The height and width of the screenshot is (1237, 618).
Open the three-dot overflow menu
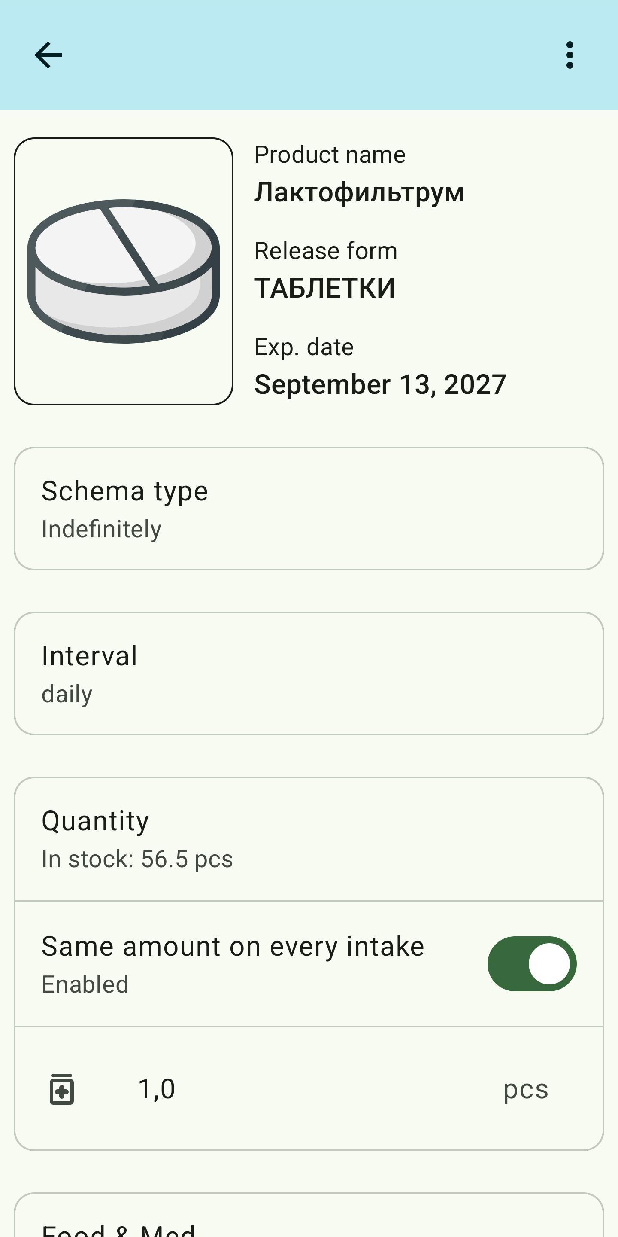(x=570, y=55)
